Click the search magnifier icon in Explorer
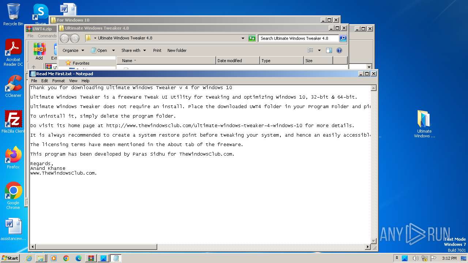Image resolution: width=468 pixels, height=263 pixels. (x=343, y=38)
